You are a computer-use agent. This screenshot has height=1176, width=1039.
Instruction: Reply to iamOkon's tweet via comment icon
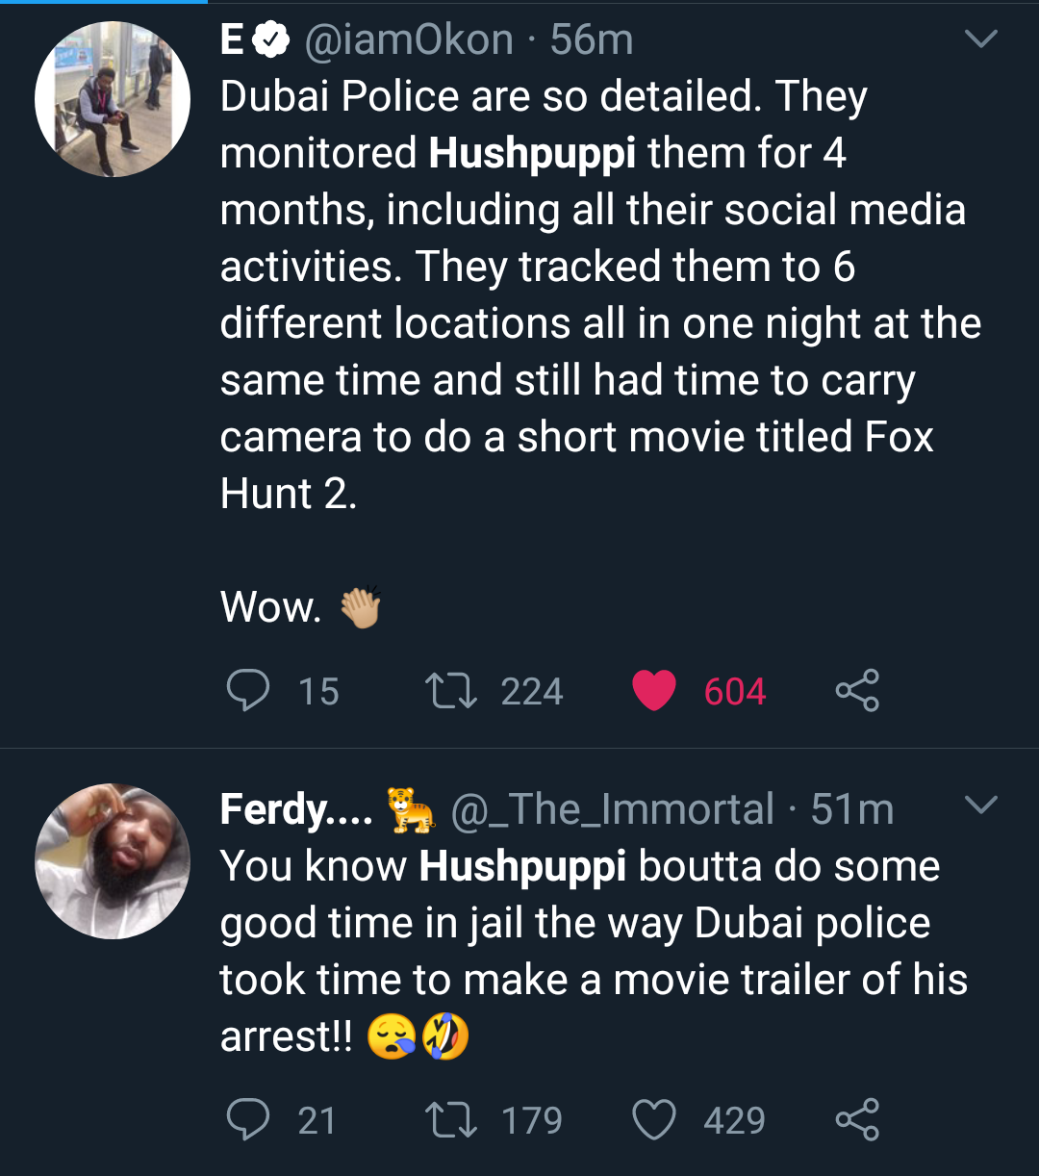pos(248,691)
